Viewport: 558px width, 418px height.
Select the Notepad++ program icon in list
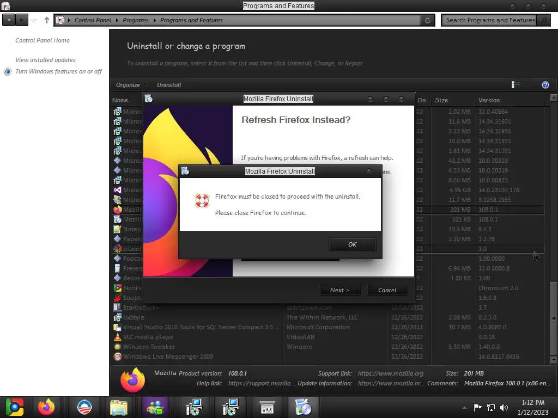(118, 229)
